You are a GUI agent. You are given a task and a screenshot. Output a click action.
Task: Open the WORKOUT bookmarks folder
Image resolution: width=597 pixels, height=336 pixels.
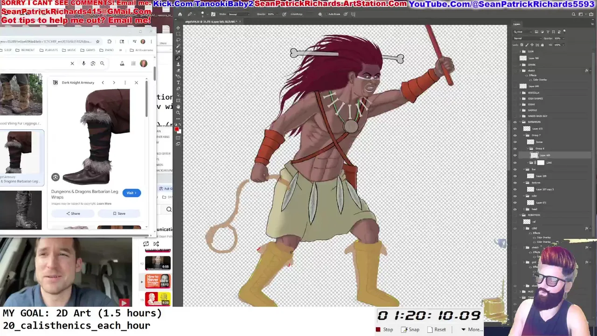coord(25,50)
